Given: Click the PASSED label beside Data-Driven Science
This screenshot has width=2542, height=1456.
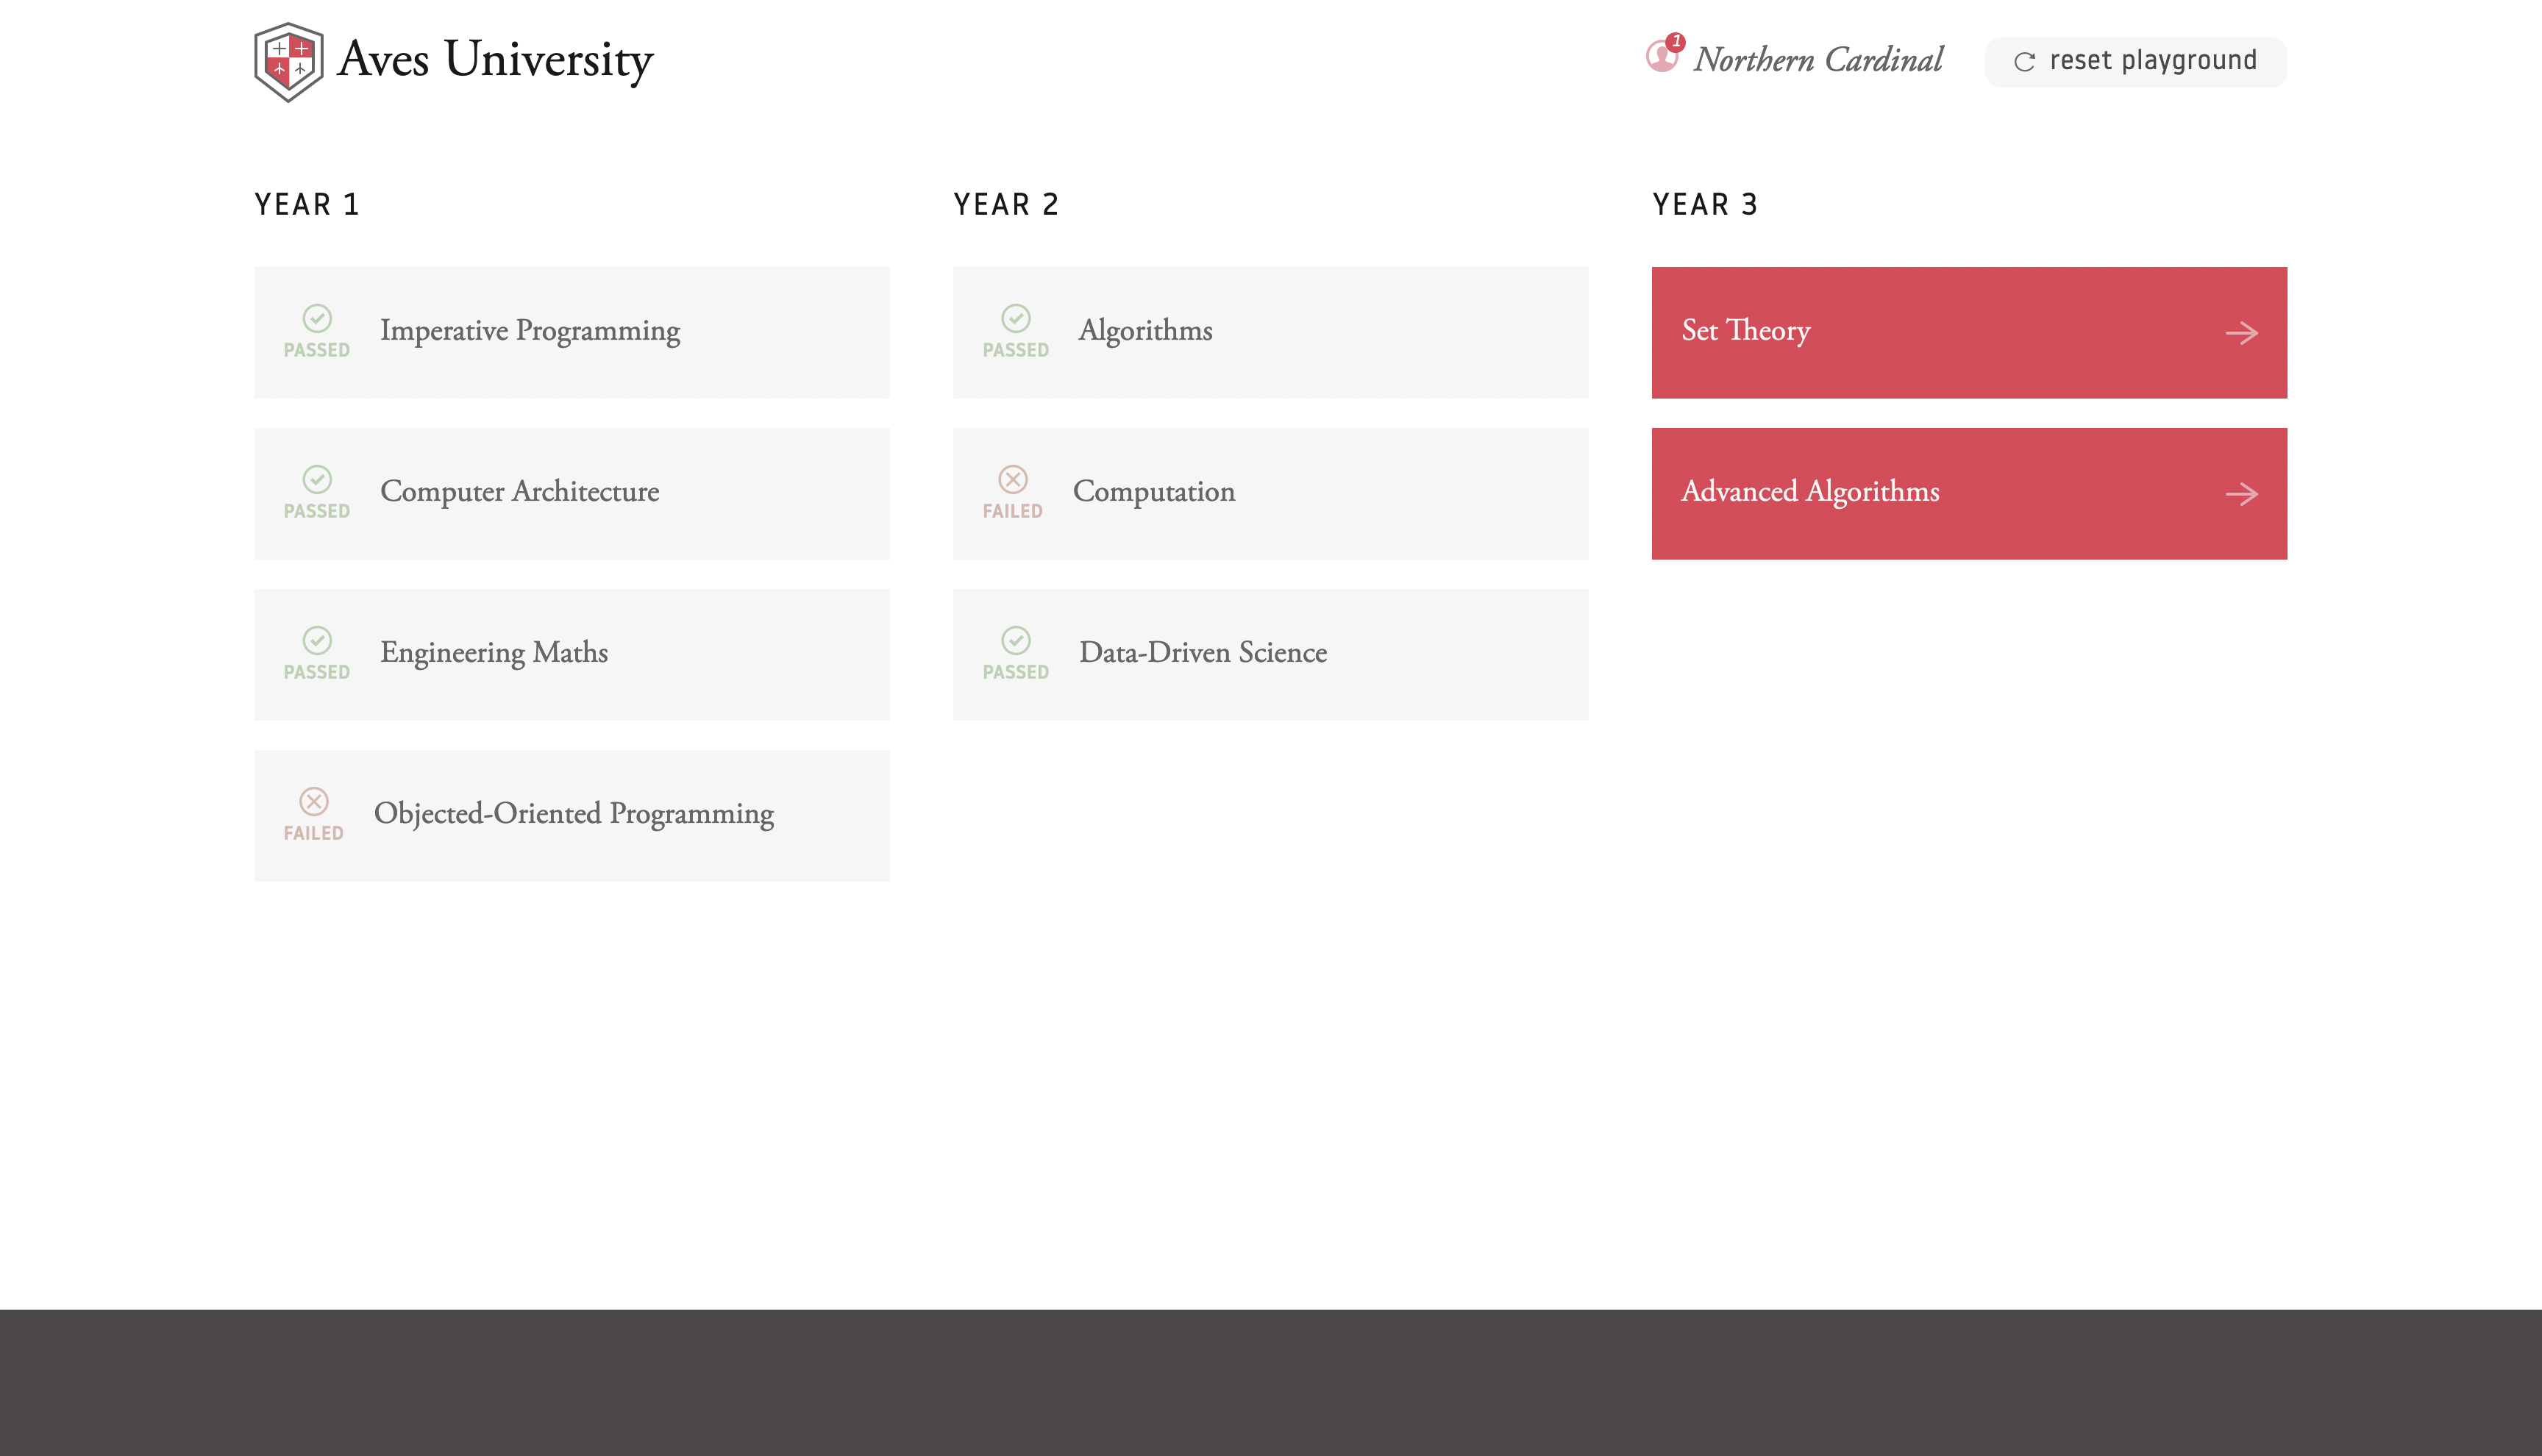Looking at the screenshot, I should 1016,672.
